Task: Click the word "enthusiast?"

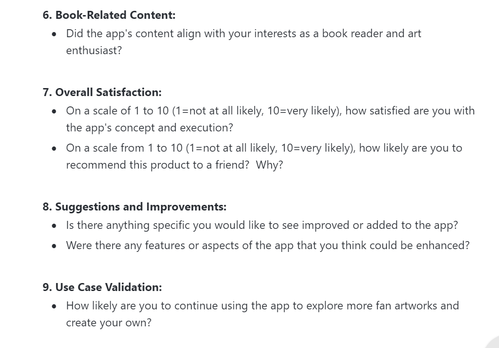Action: tap(94, 50)
